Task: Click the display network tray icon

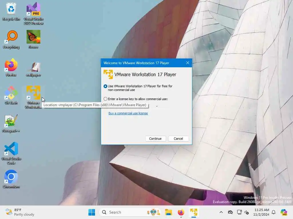Action: tap(239, 212)
